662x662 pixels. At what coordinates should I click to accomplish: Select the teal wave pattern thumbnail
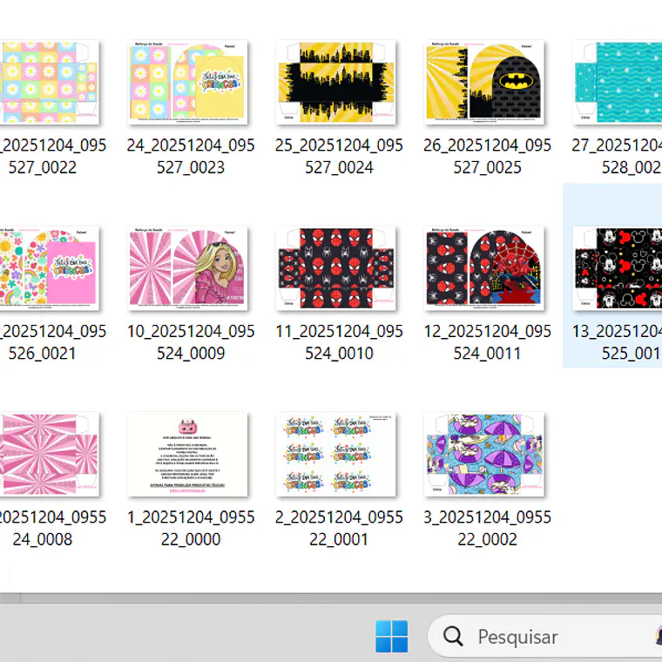click(x=617, y=83)
